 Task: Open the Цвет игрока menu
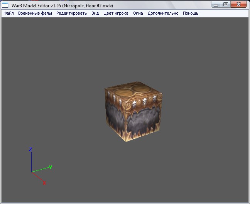click(116, 13)
